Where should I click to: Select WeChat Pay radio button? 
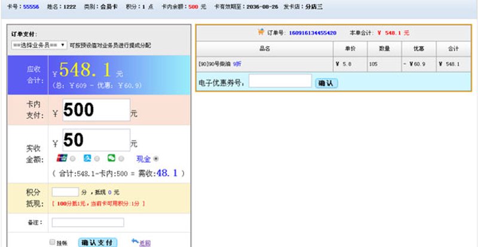[x=121, y=158]
